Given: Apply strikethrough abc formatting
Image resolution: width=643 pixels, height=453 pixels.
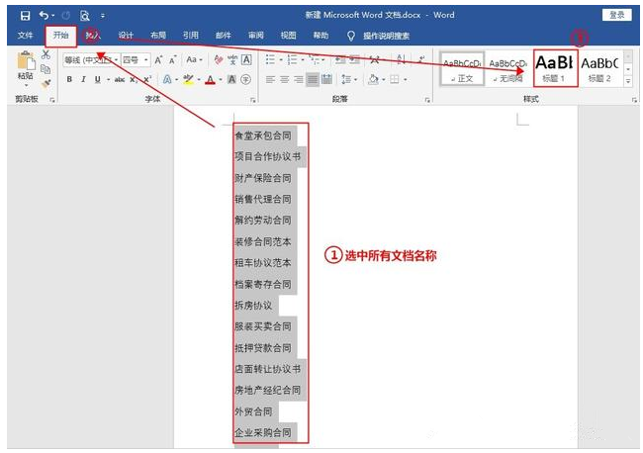Looking at the screenshot, I should pos(120,79).
